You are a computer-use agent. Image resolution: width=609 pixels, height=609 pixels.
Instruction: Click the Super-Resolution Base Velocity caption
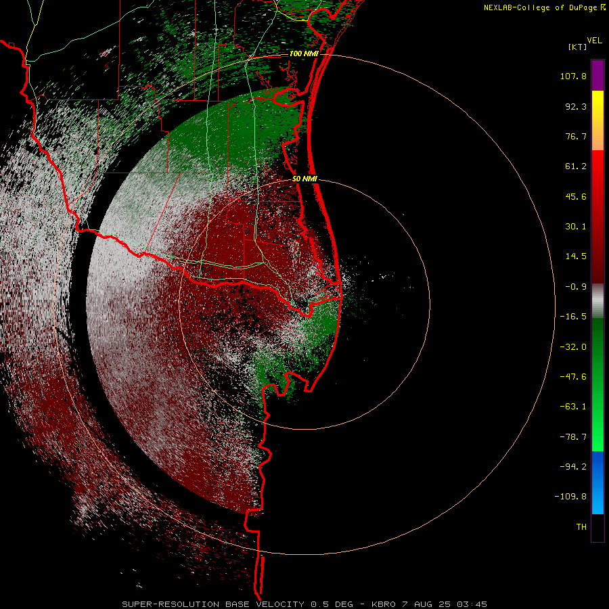[x=304, y=604]
